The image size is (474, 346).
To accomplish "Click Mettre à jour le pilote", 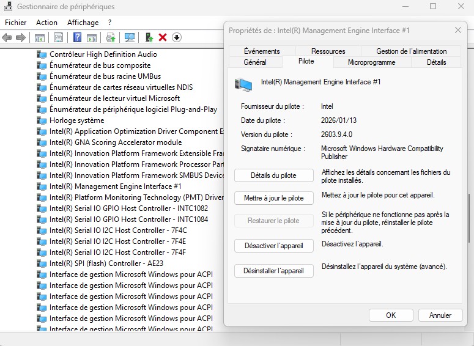I will (273, 199).
